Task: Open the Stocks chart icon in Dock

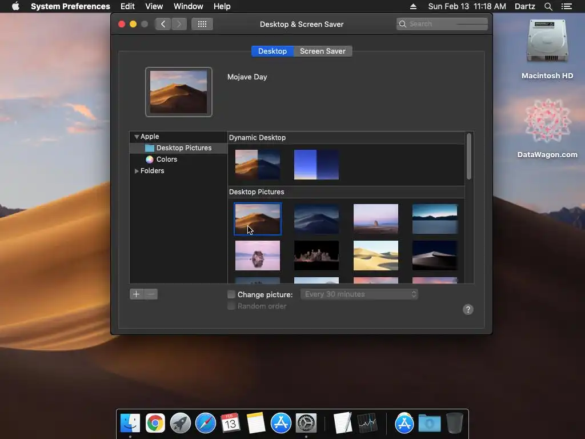Action: 367,424
